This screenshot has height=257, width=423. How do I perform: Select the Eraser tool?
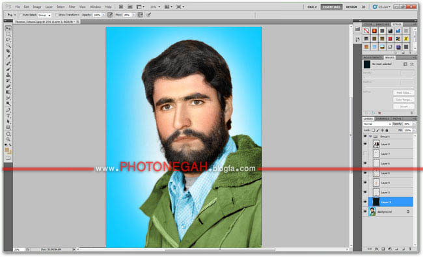click(x=8, y=87)
